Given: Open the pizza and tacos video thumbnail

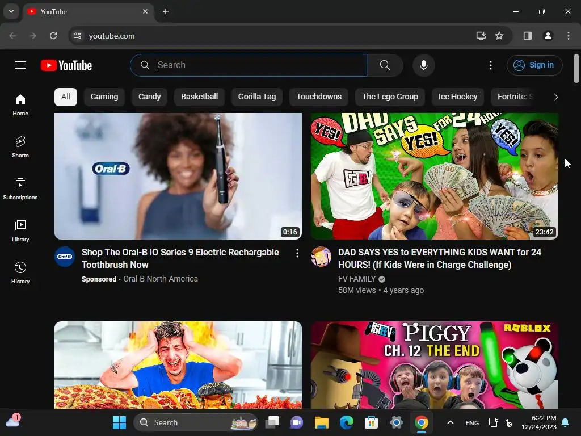Looking at the screenshot, I should (x=178, y=365).
